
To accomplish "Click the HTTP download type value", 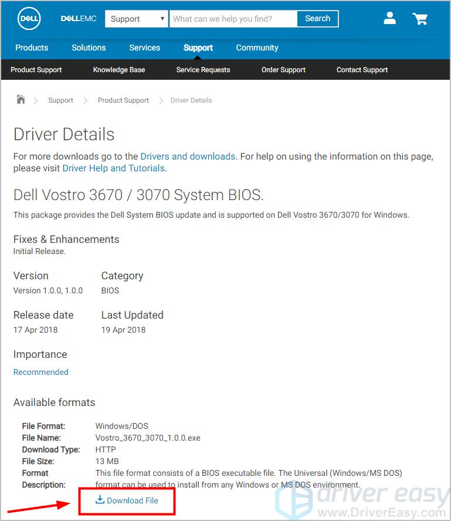I will tap(106, 449).
